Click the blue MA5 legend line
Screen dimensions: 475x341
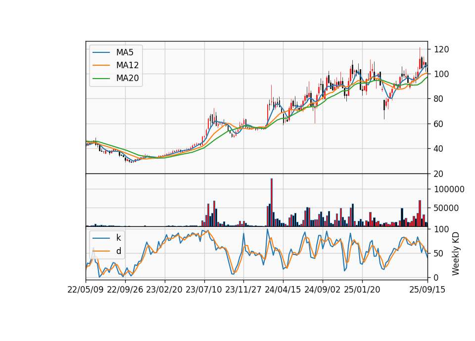[x=101, y=53]
